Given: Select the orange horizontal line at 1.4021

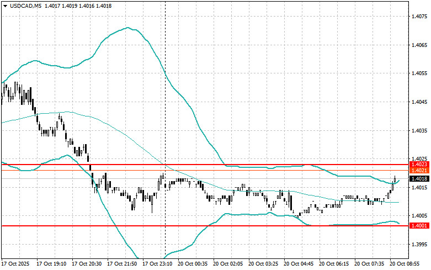Looking at the screenshot, I should click(205, 171).
